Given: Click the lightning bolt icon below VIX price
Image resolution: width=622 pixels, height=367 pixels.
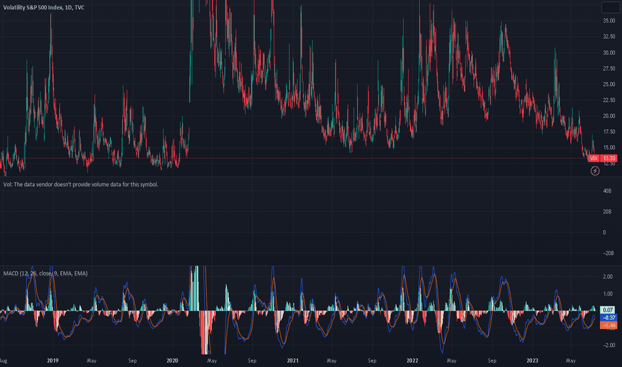Looking at the screenshot, I should click(595, 171).
